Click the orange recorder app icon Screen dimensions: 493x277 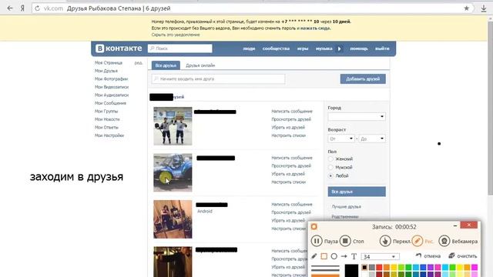coord(314,226)
